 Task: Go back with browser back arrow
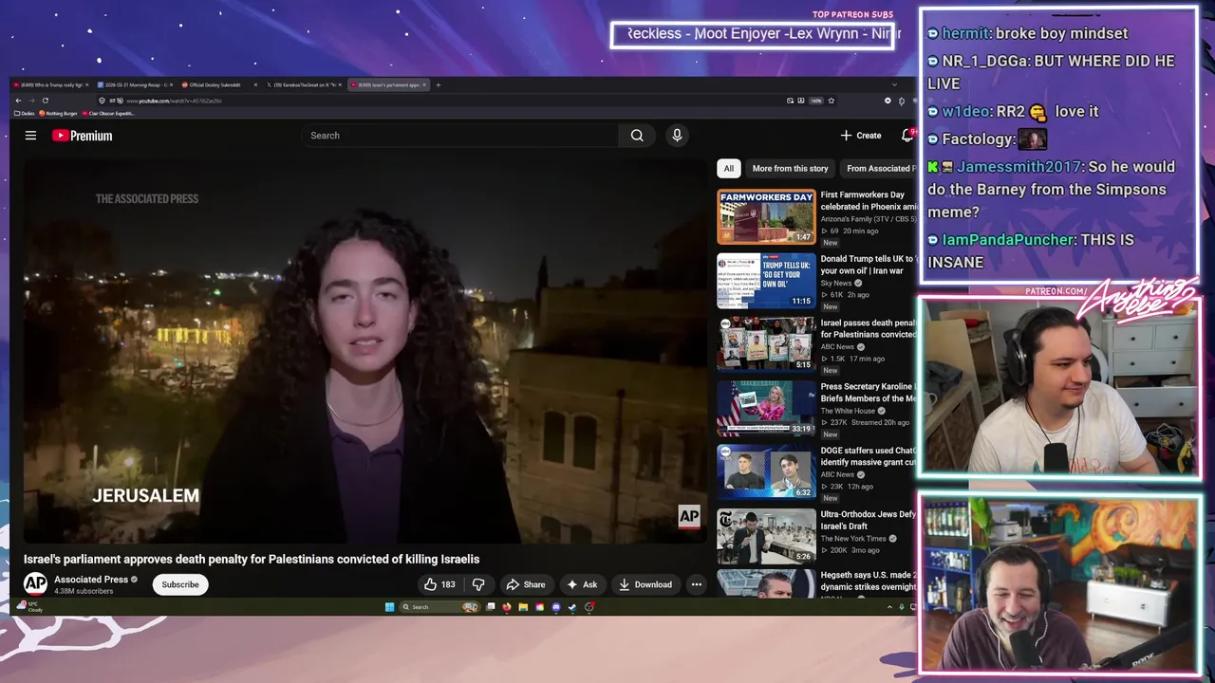coord(18,101)
